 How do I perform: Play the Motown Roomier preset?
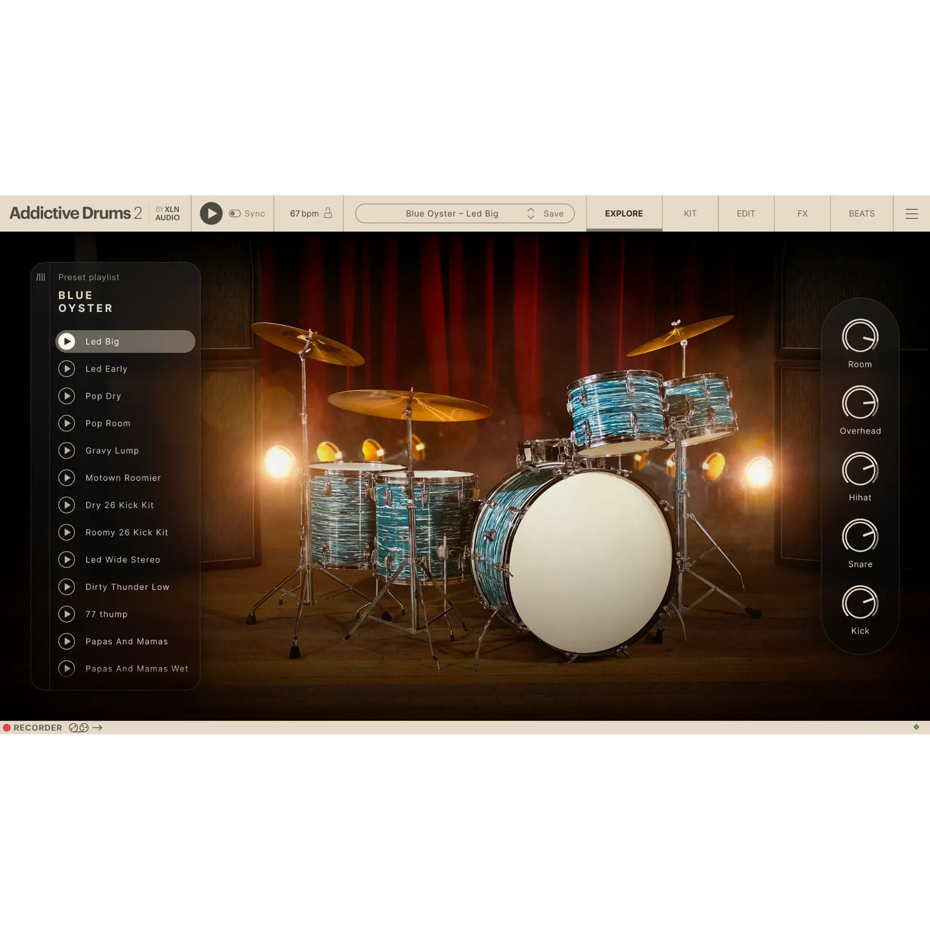pyautogui.click(x=67, y=478)
